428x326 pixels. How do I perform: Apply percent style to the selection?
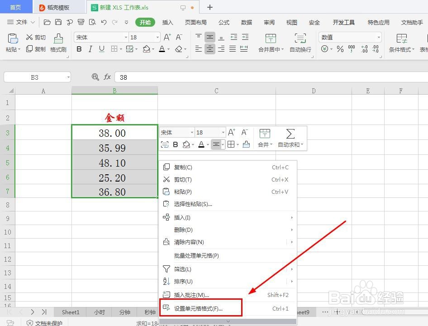[339, 49]
